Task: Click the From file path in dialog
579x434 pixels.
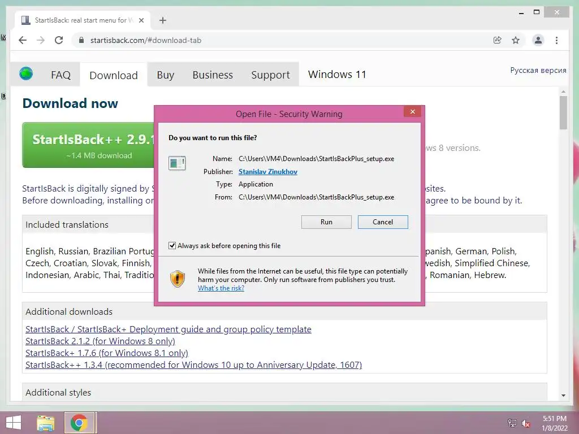Action: (x=317, y=197)
